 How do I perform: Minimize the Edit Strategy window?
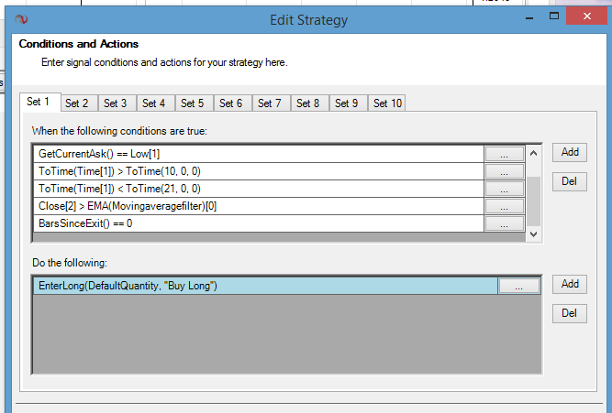(529, 18)
